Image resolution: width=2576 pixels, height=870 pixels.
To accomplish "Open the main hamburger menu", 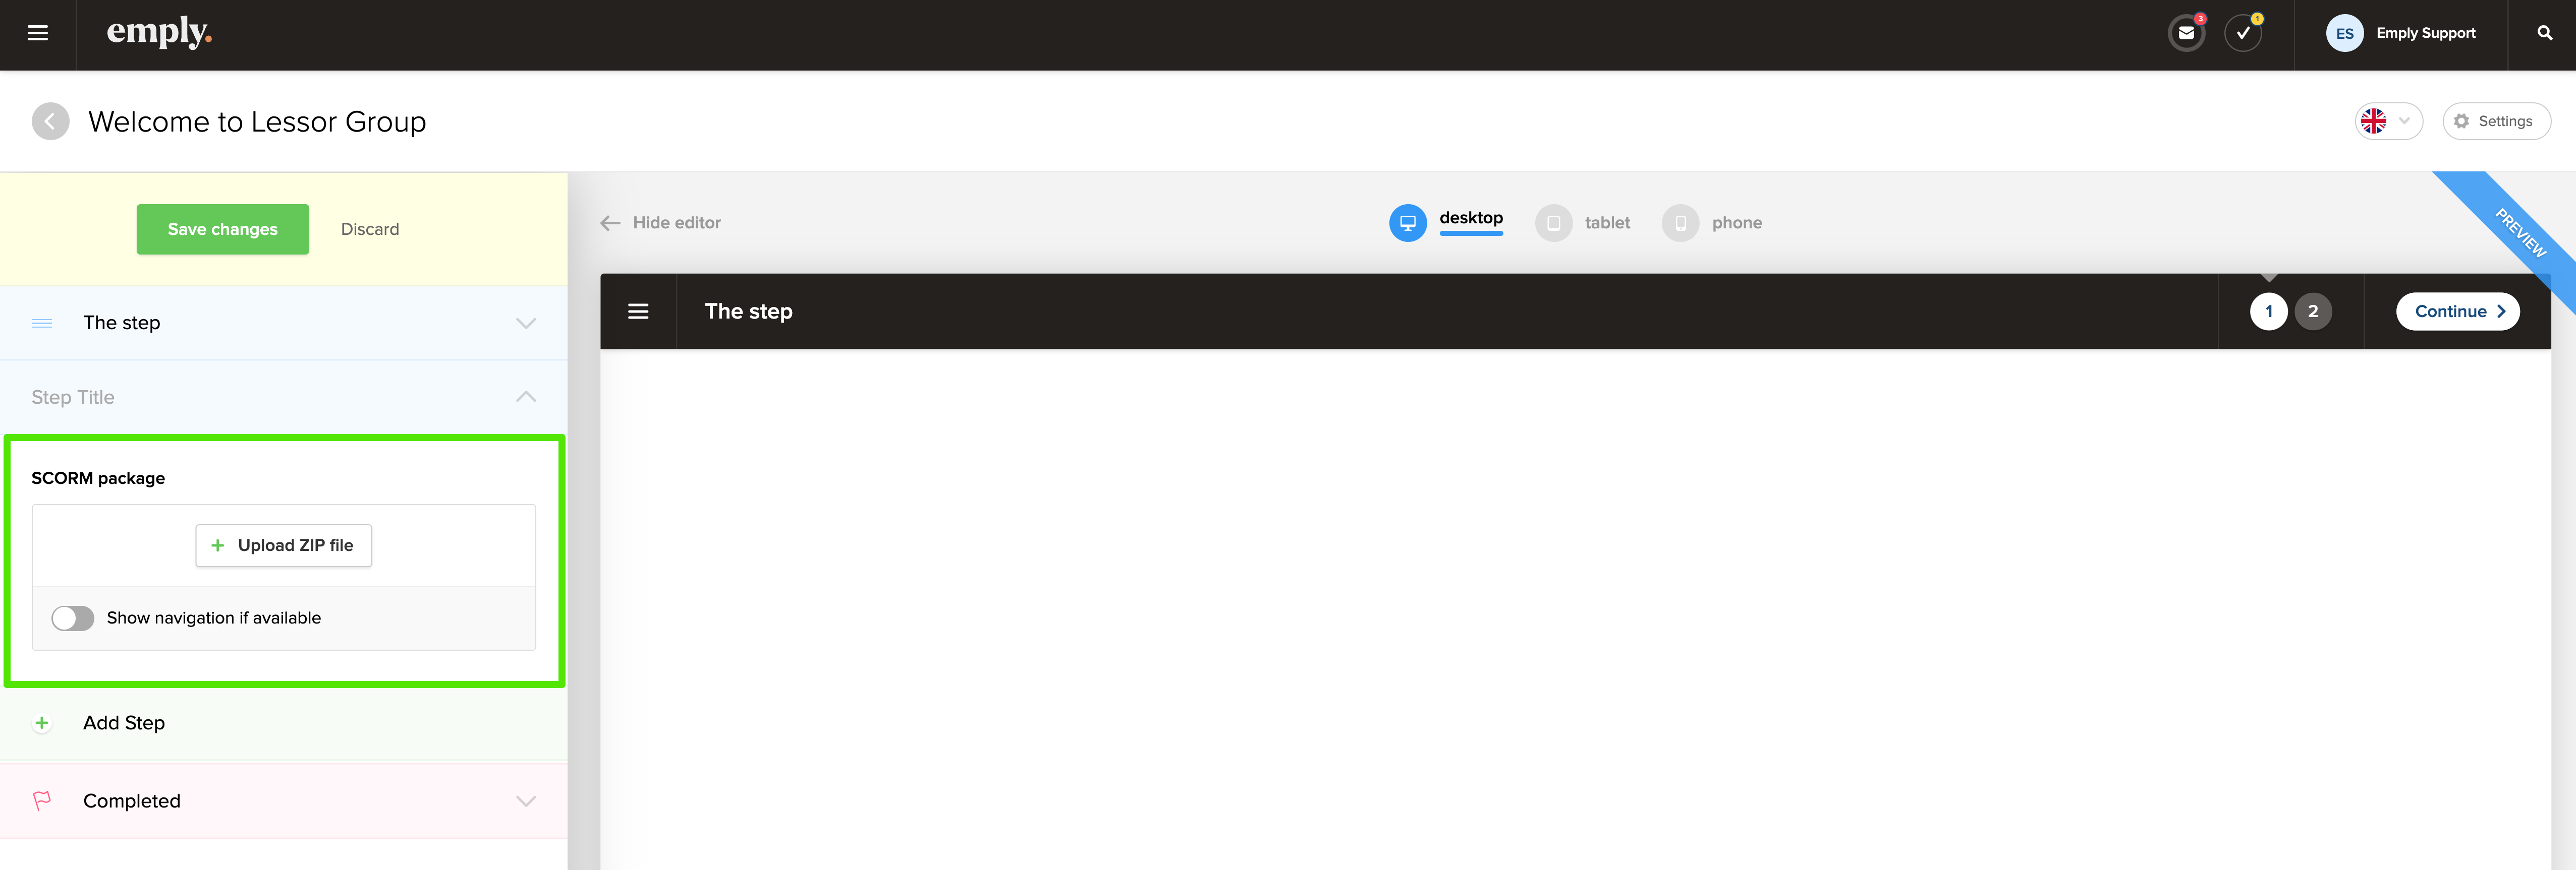I will [38, 34].
